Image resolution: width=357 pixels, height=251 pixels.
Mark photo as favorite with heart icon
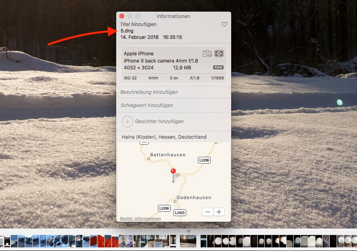coord(224,24)
